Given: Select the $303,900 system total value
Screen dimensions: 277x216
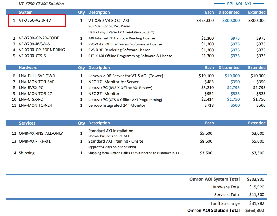Looking at the screenshot, I should click(x=255, y=179).
